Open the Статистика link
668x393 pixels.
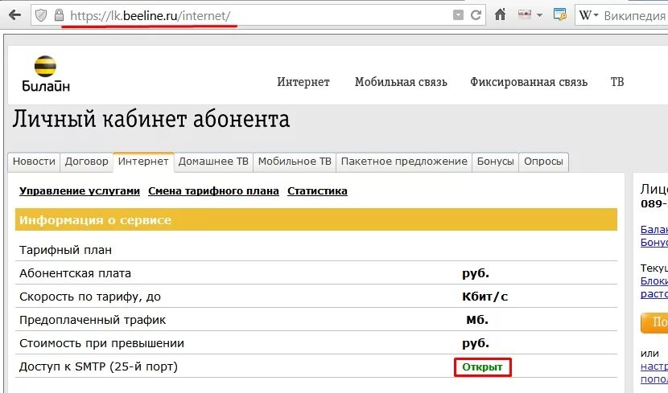pos(317,191)
